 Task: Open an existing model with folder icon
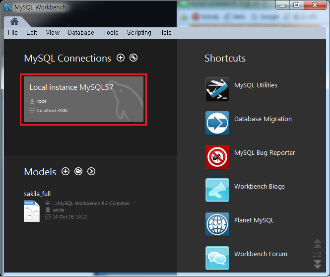(78, 171)
